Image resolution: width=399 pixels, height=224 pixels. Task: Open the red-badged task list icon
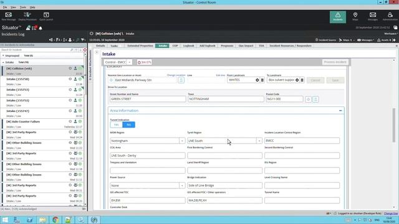point(34,27)
